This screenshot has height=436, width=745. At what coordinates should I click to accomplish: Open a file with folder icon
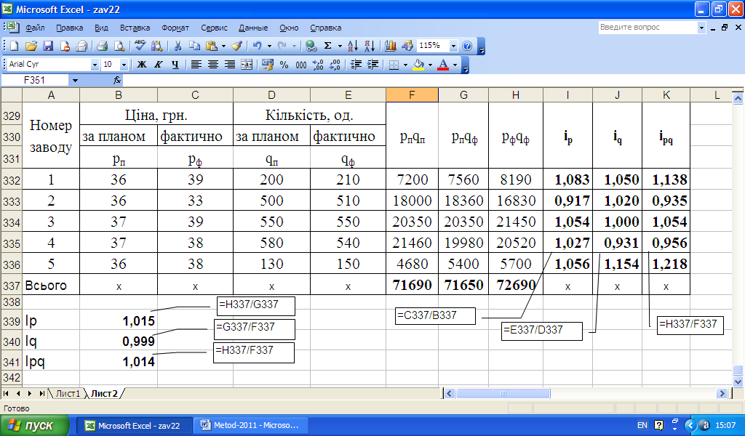pos(31,46)
